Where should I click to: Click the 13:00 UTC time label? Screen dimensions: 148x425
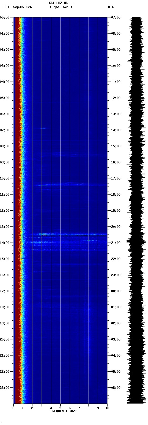click(x=116, y=114)
